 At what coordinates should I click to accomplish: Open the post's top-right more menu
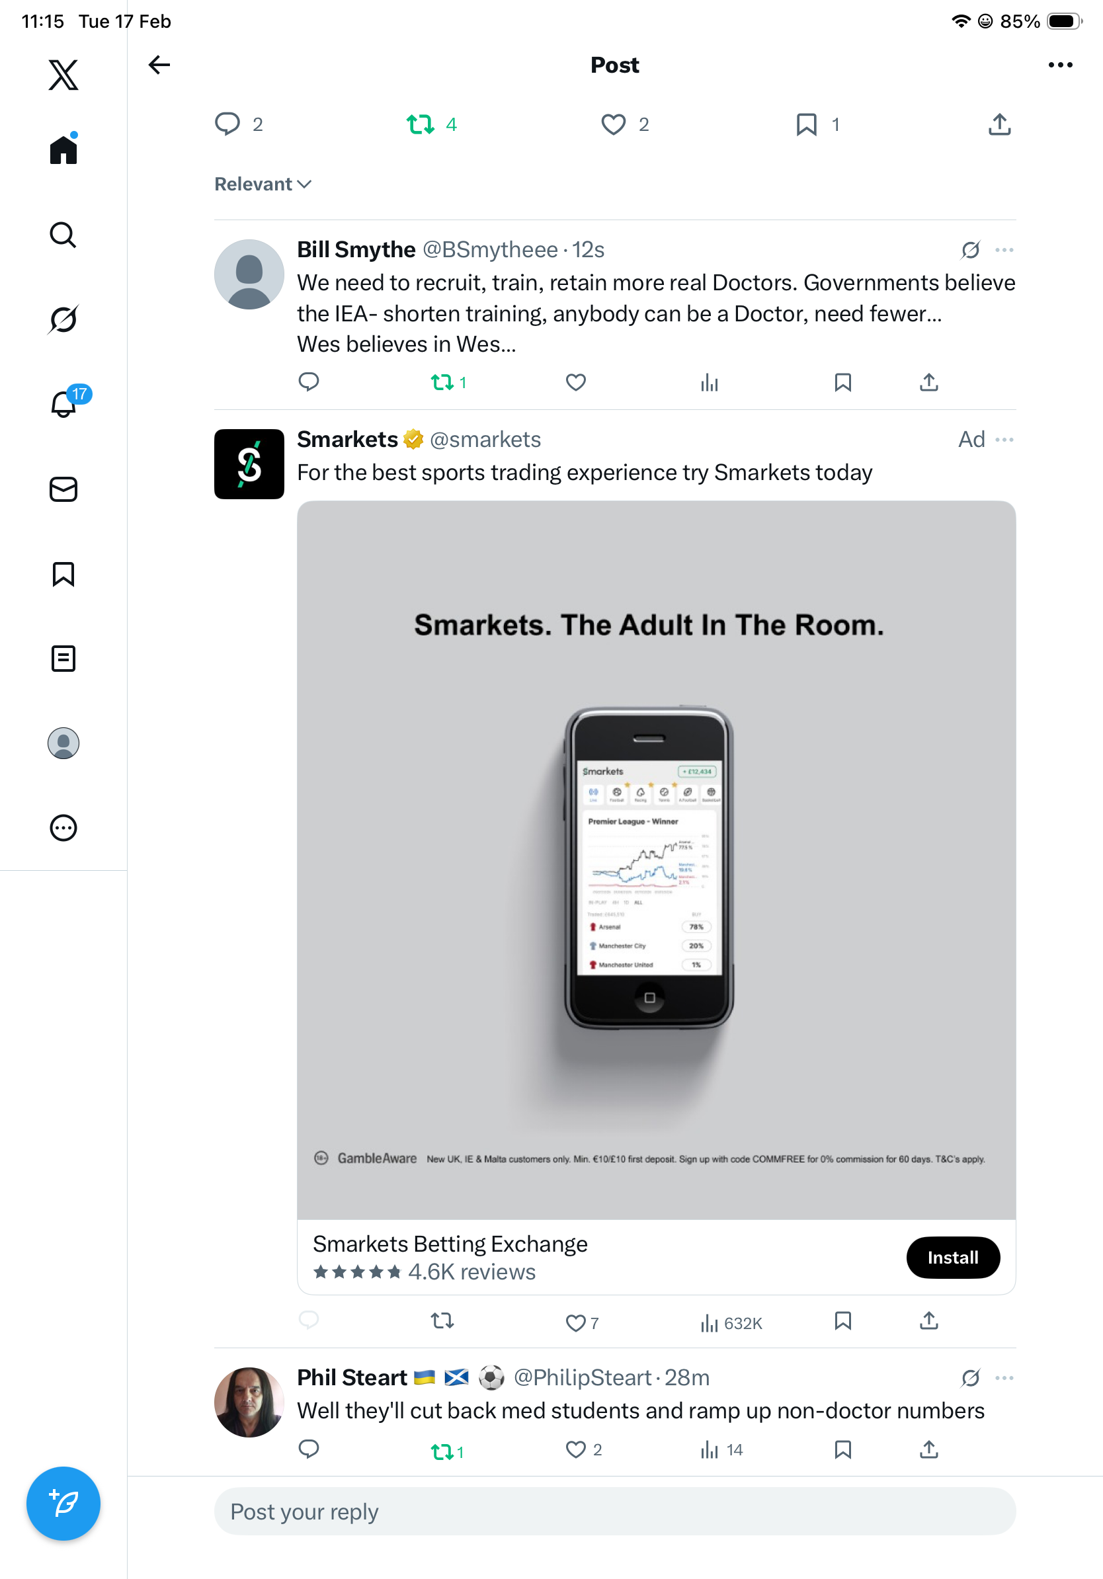(x=1059, y=65)
